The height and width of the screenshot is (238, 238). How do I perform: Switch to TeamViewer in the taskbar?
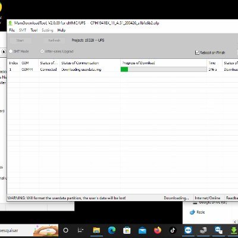pyautogui.click(x=188, y=230)
